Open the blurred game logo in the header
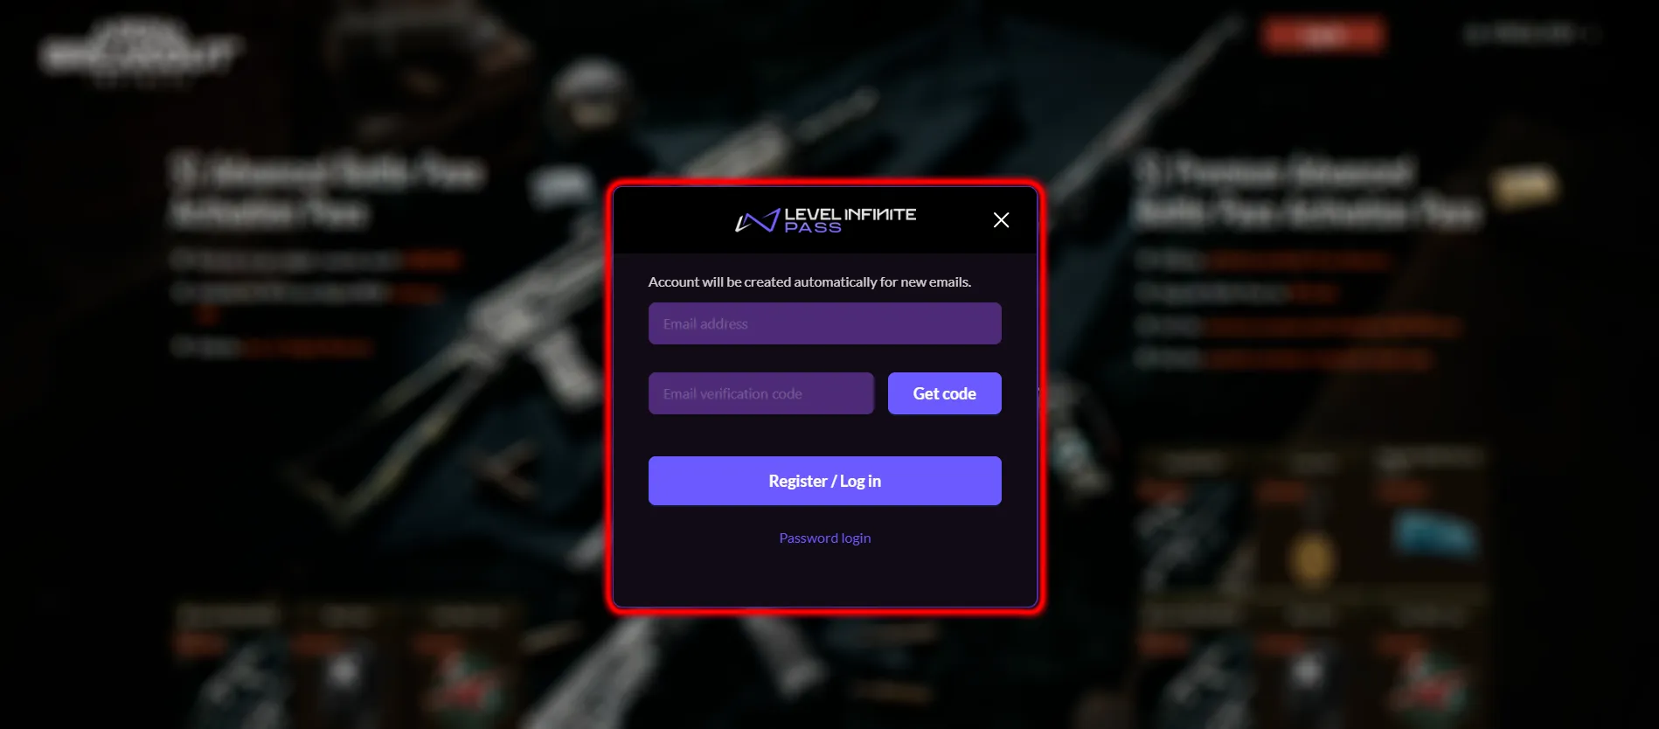The height and width of the screenshot is (729, 1659). (138, 54)
